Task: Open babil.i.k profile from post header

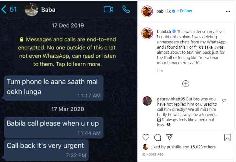Action: [164, 11]
